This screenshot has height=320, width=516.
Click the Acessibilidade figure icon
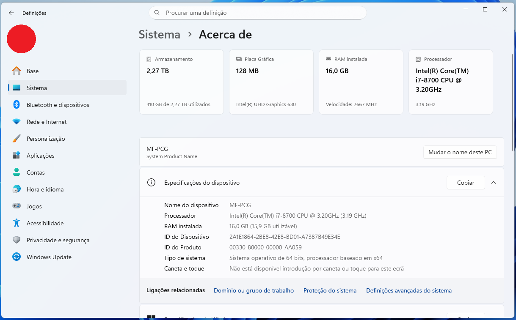click(x=17, y=223)
